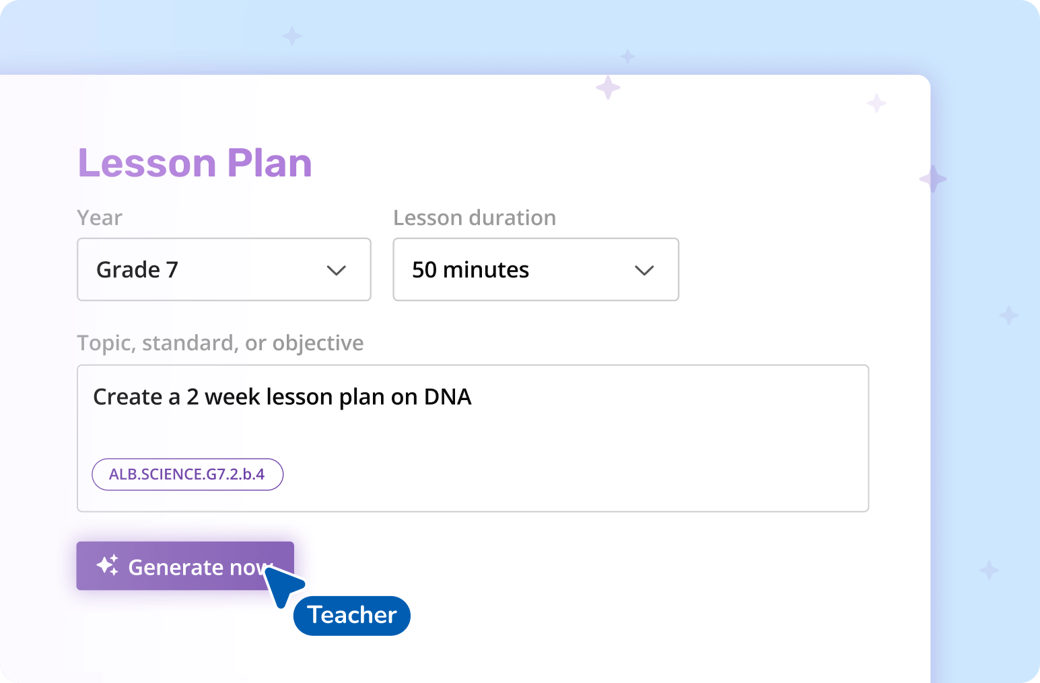The width and height of the screenshot is (1040, 683).
Task: Click the ALB.SCIENCE.G7.2.b.4 standard tag
Action: pyautogui.click(x=187, y=474)
